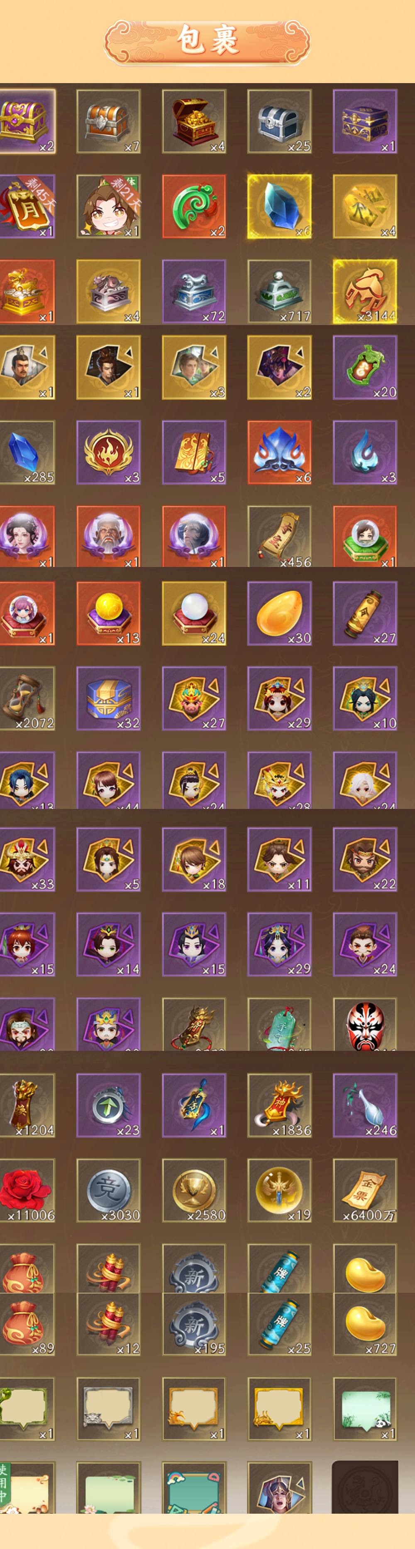Select the purple treasure chest x2

click(x=27, y=121)
